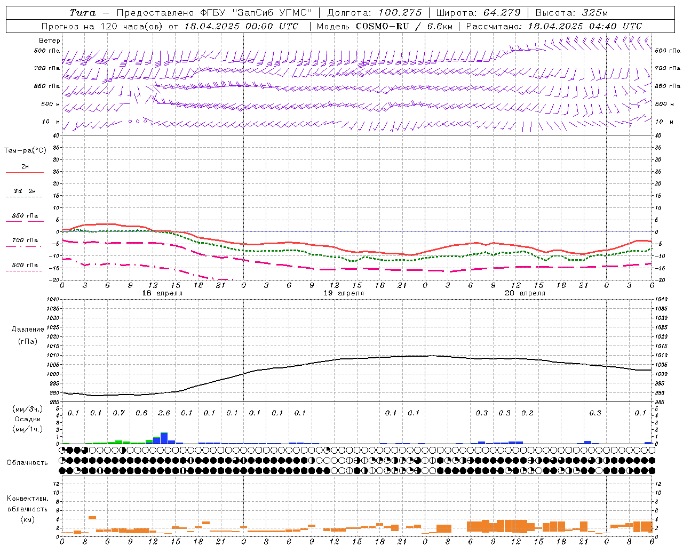Click the "0.2" precipitation total value

point(527,413)
